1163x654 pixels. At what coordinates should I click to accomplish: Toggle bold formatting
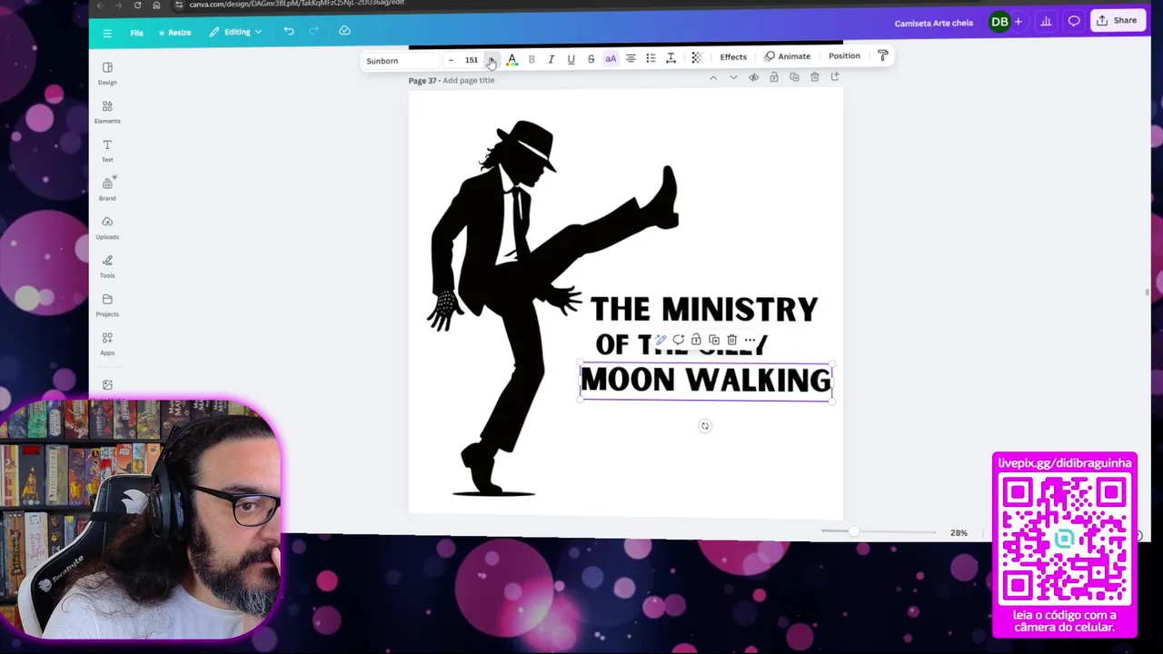[532, 60]
